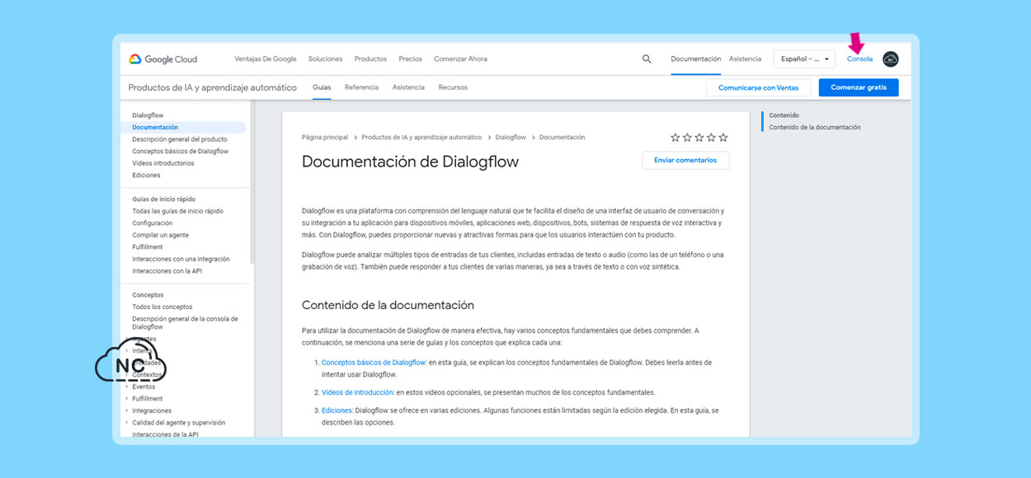Select the Asistencia header tab
The image size is (1031, 478).
point(745,59)
